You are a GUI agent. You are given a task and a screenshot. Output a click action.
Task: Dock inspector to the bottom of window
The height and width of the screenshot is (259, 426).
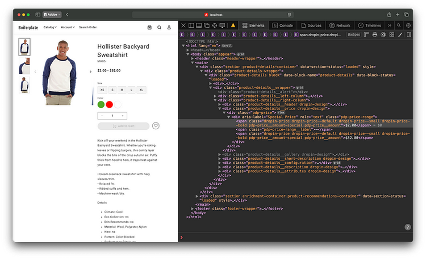pos(199,26)
